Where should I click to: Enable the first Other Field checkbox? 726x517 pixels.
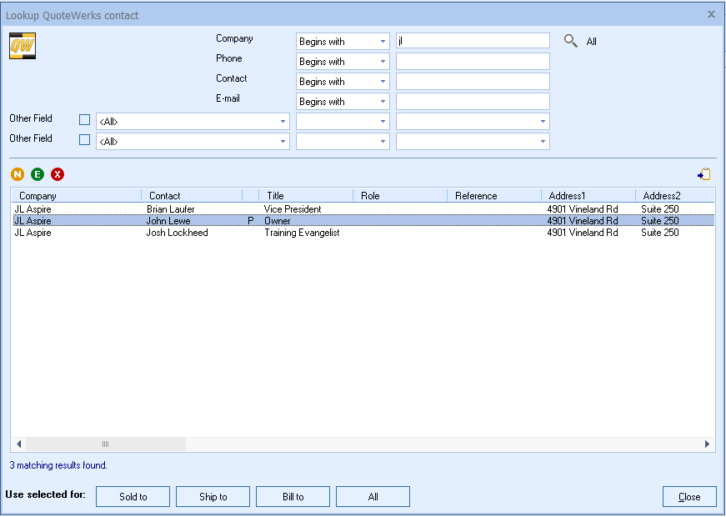click(x=84, y=119)
